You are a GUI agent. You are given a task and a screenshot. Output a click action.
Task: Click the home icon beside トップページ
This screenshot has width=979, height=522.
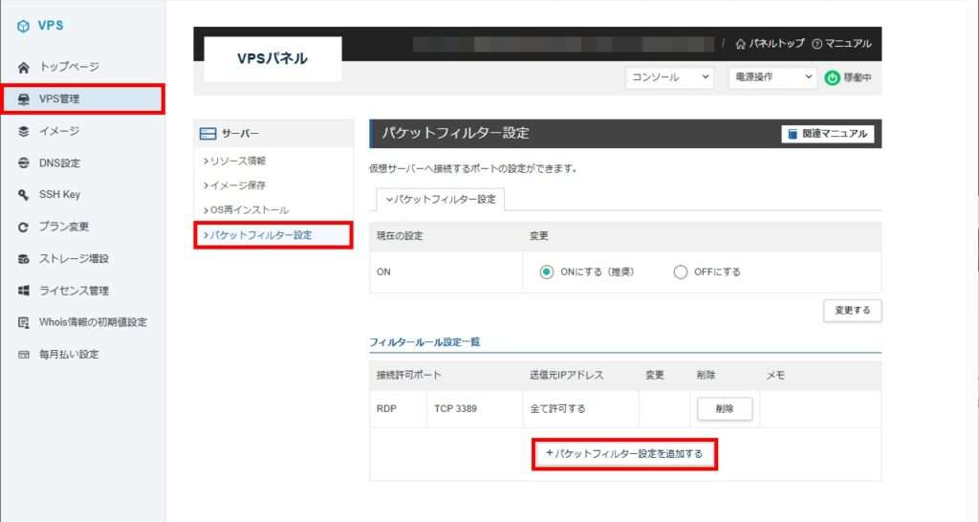point(24,67)
